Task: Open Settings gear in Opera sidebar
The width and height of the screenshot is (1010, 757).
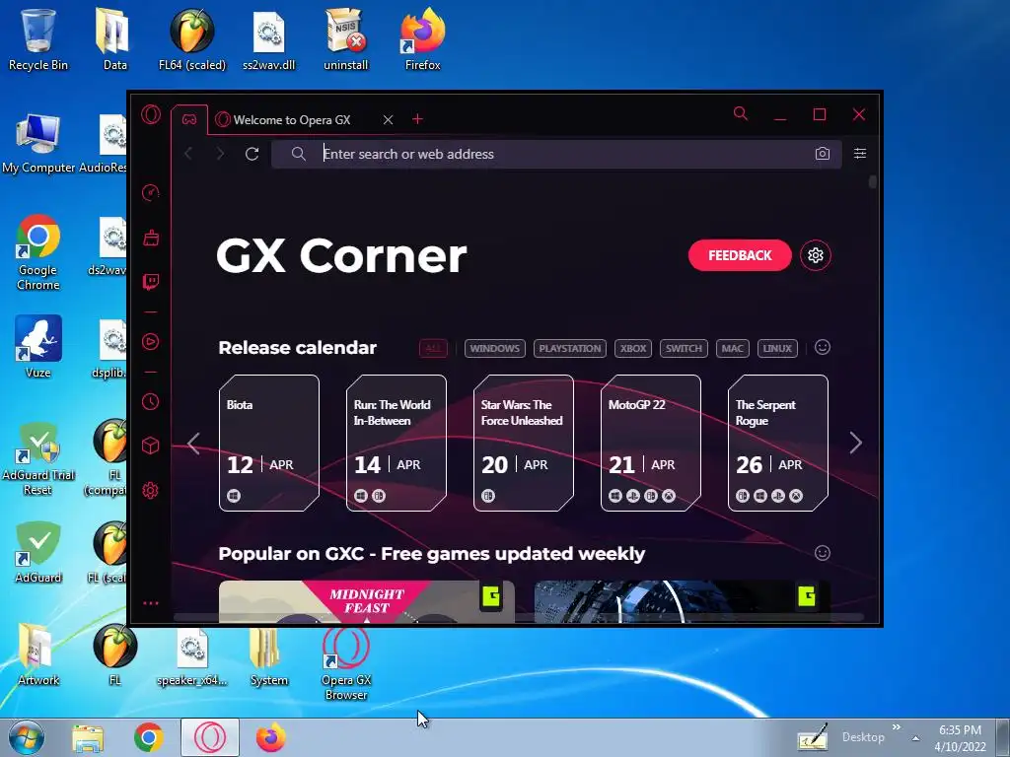Action: pos(151,491)
